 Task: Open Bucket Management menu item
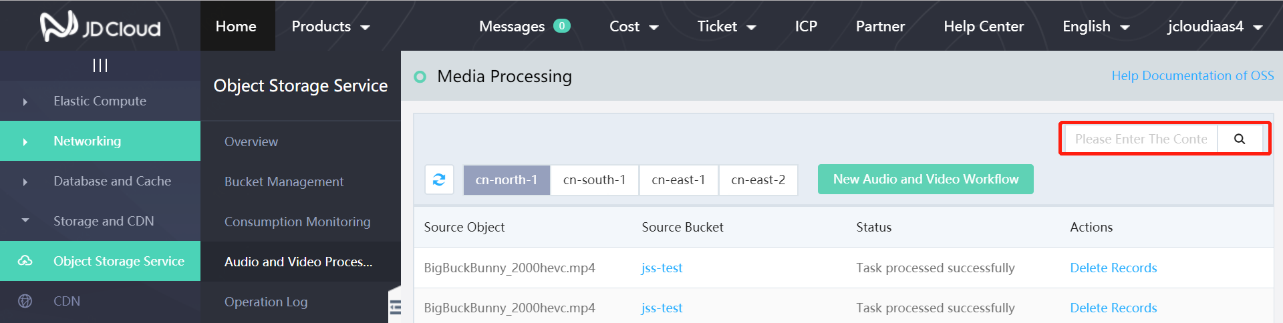pos(284,182)
